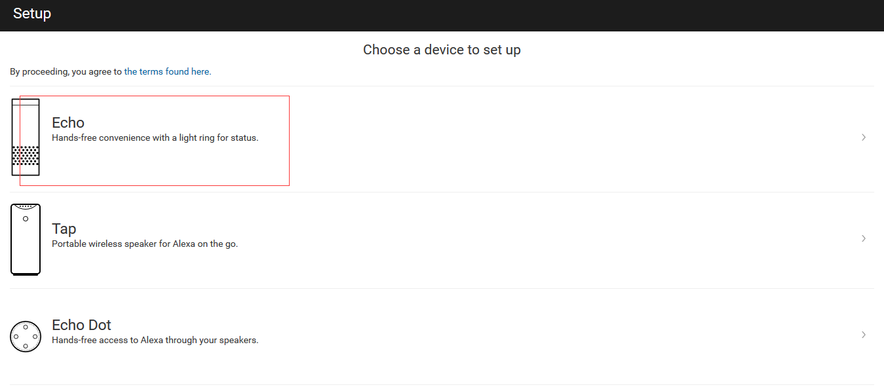Choose the Tap device title

pyautogui.click(x=64, y=229)
